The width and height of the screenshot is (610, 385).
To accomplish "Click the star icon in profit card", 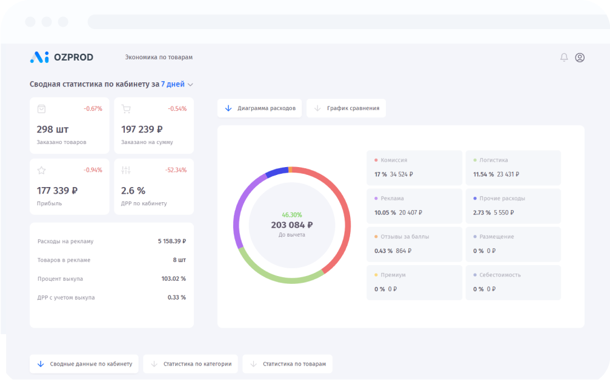I will (41, 170).
